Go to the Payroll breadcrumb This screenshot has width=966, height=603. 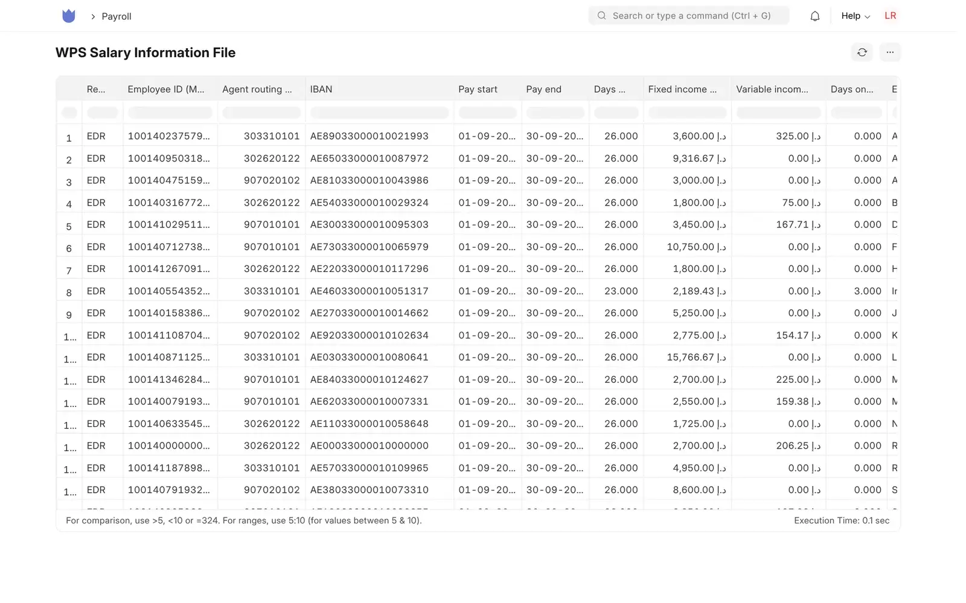click(117, 16)
